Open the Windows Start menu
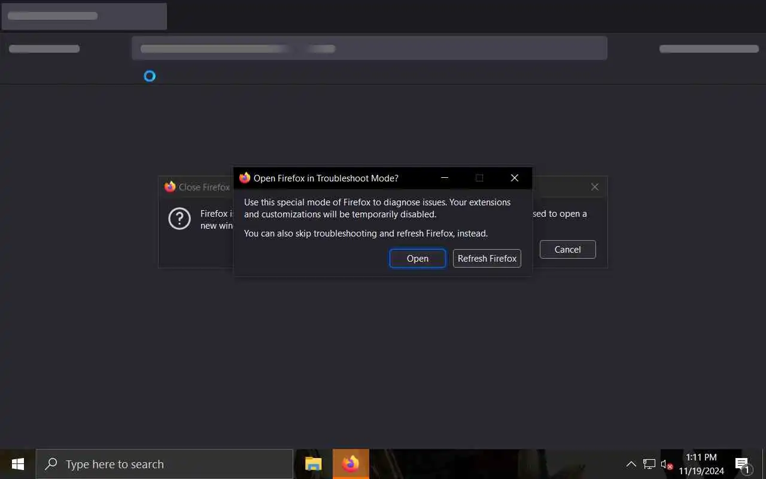Image resolution: width=766 pixels, height=479 pixels. (x=17, y=464)
